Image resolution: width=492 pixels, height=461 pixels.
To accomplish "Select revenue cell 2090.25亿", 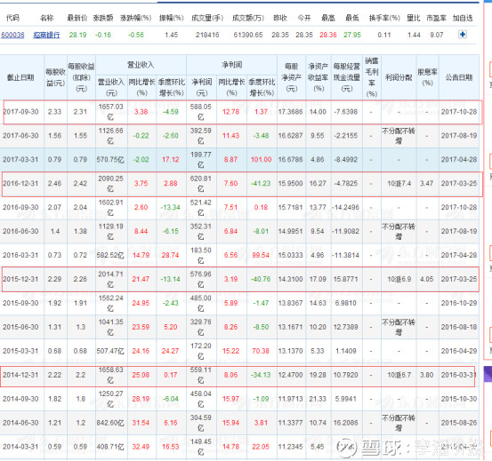I will 110,184.
